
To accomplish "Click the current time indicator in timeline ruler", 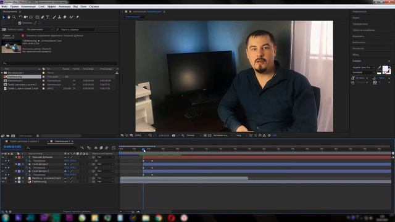I will click(143, 150).
